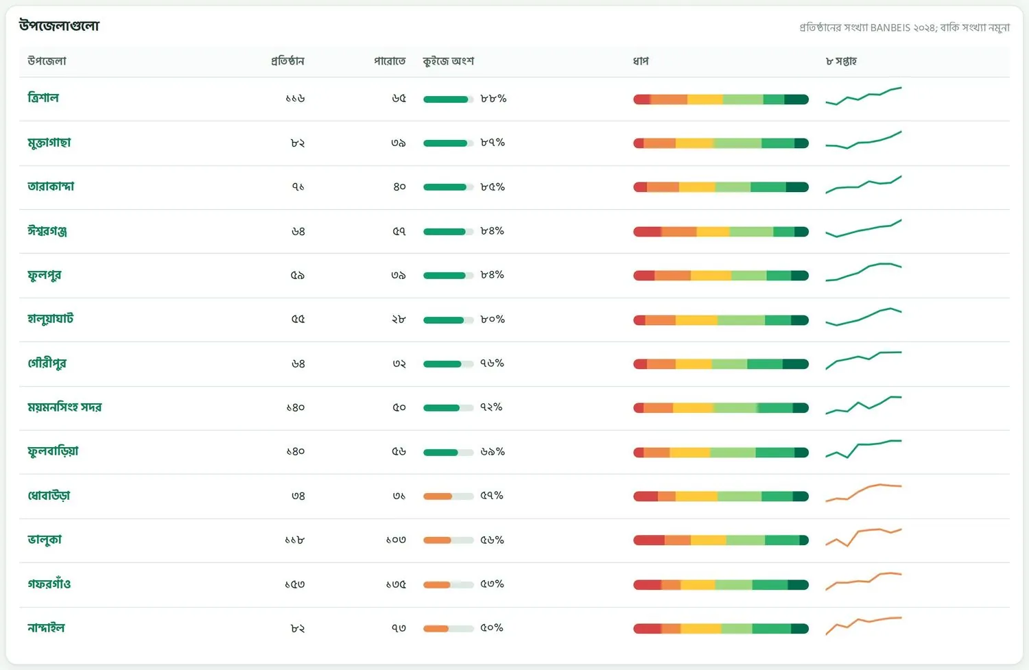Image resolution: width=1029 pixels, height=670 pixels.
Task: Click the ৭২% progress bar for ময়মনসিংহ সদর
Action: [x=449, y=408]
